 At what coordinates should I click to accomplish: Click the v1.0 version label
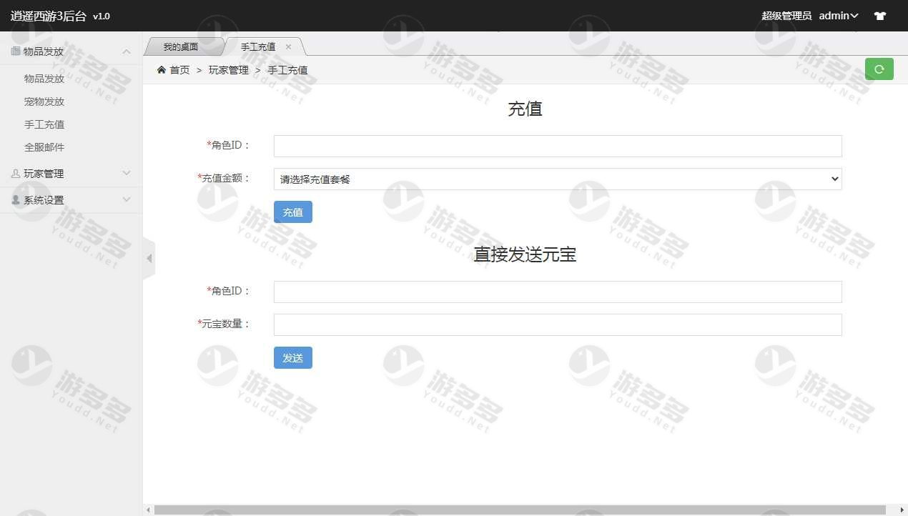[x=102, y=16]
